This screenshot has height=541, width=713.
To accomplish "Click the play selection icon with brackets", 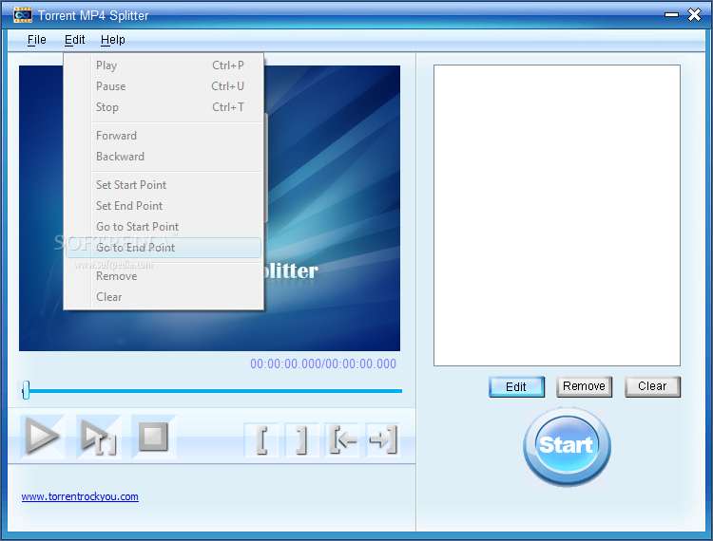I will tap(98, 437).
